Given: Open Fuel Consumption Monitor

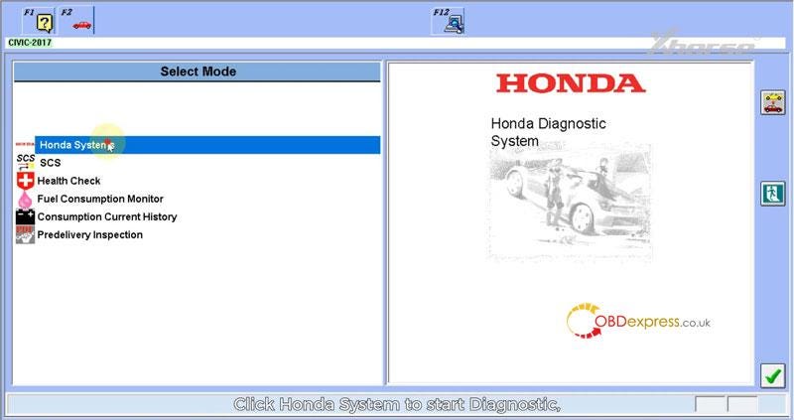Looking at the screenshot, I should click(x=100, y=200).
